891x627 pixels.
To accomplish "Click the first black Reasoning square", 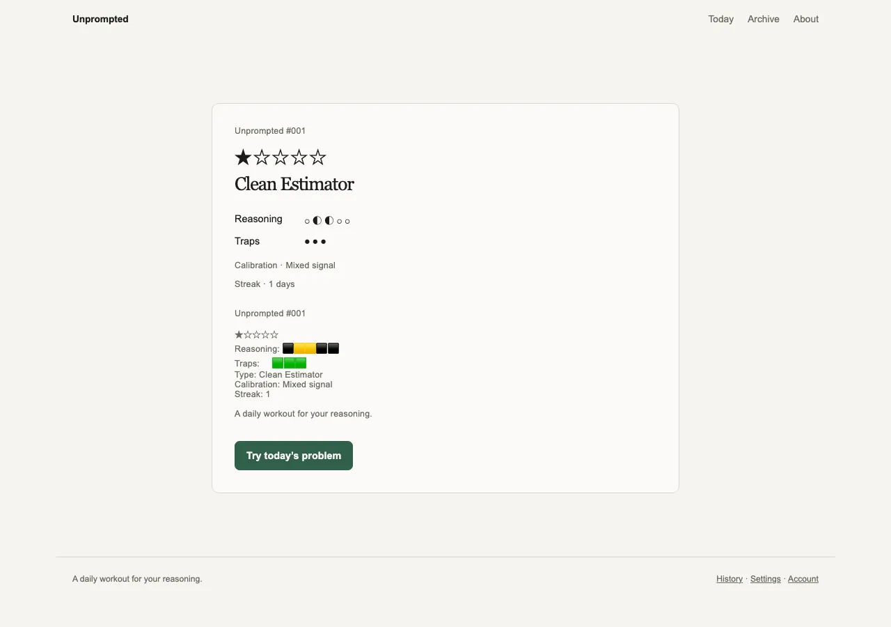I will pyautogui.click(x=288, y=348).
